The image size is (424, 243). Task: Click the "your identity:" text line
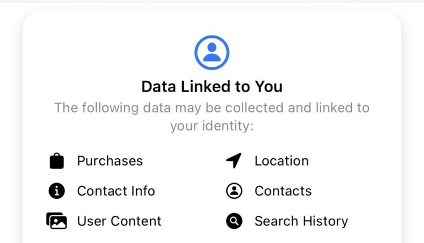[212, 125]
